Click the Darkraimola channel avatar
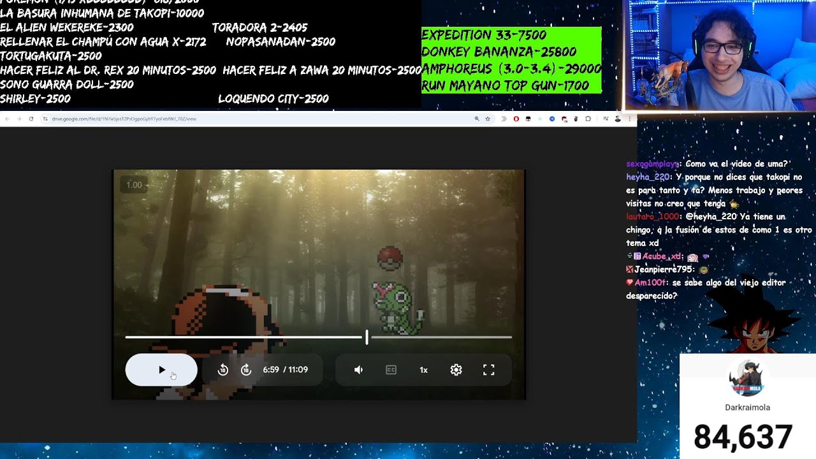 pyautogui.click(x=747, y=378)
